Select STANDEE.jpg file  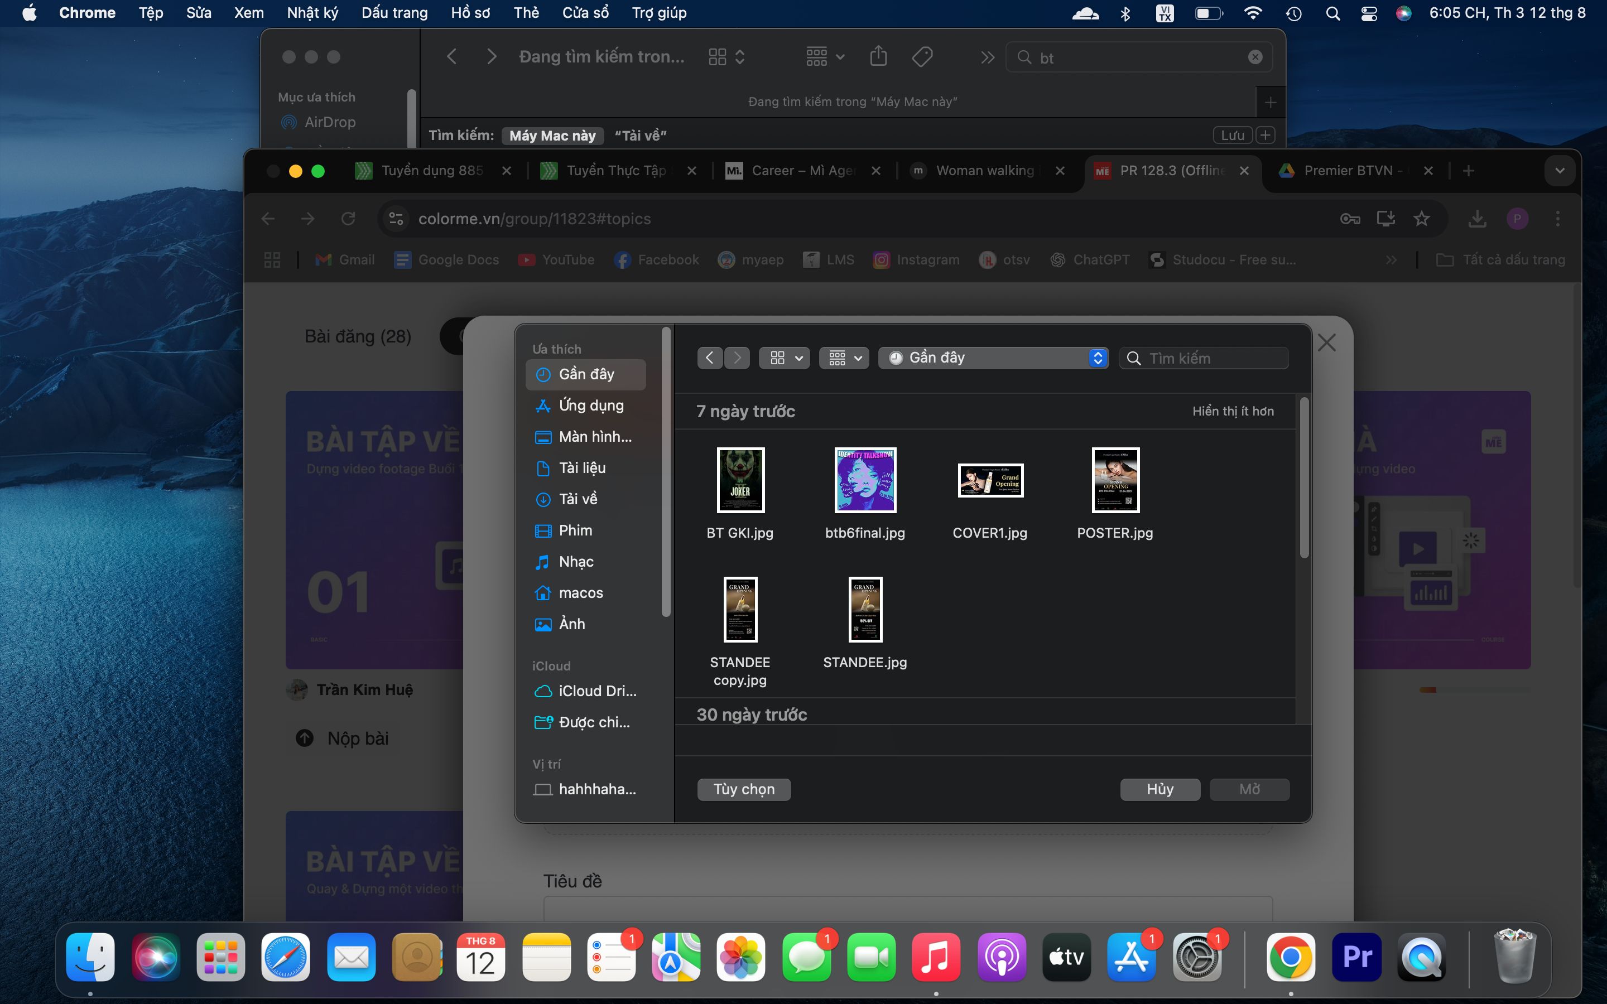click(864, 624)
